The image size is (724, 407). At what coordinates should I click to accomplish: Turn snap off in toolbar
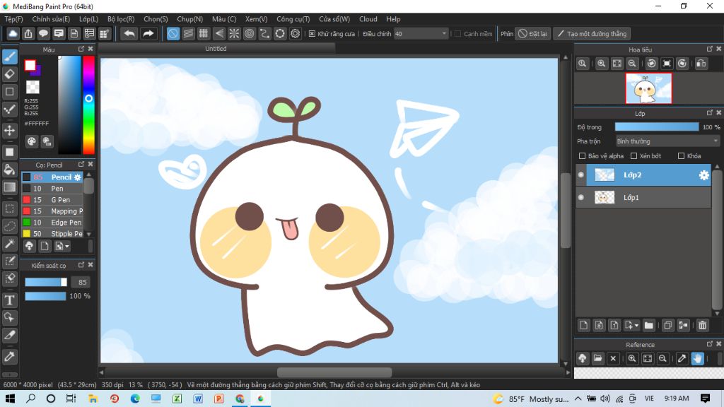click(x=173, y=34)
